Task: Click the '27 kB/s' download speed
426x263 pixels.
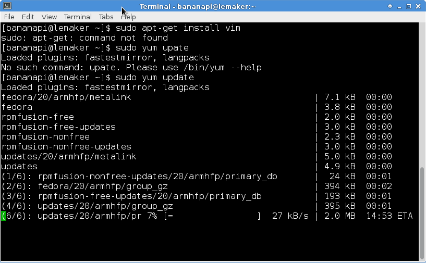Action: pyautogui.click(x=290, y=216)
